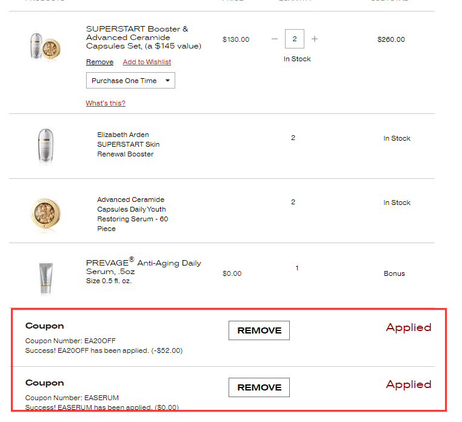Open the What's this? link

pyautogui.click(x=105, y=103)
